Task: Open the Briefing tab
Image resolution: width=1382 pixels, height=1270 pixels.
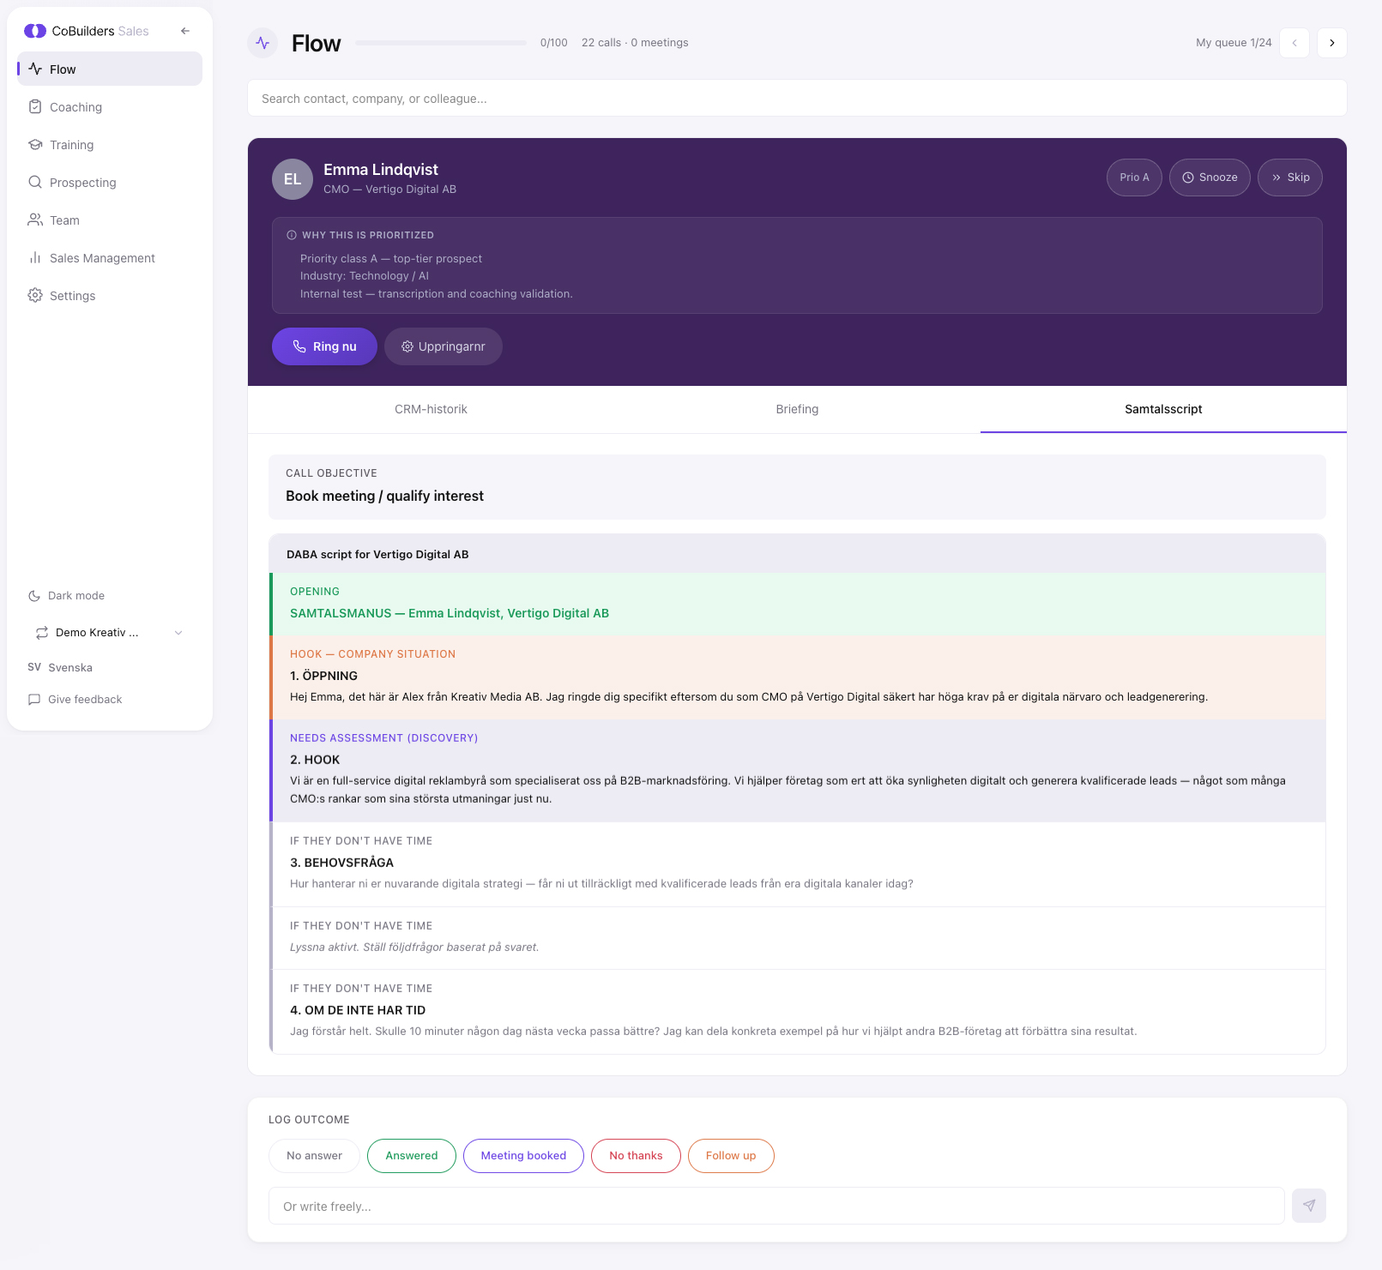Action: pyautogui.click(x=796, y=409)
